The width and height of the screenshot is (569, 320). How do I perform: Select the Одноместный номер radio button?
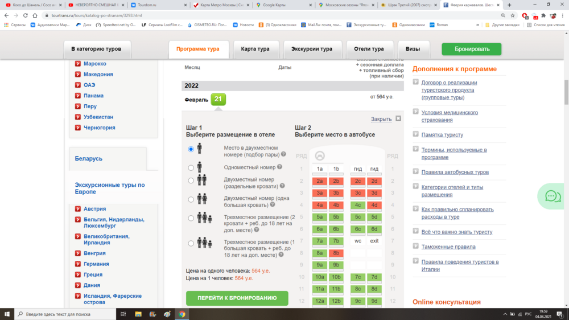(191, 168)
